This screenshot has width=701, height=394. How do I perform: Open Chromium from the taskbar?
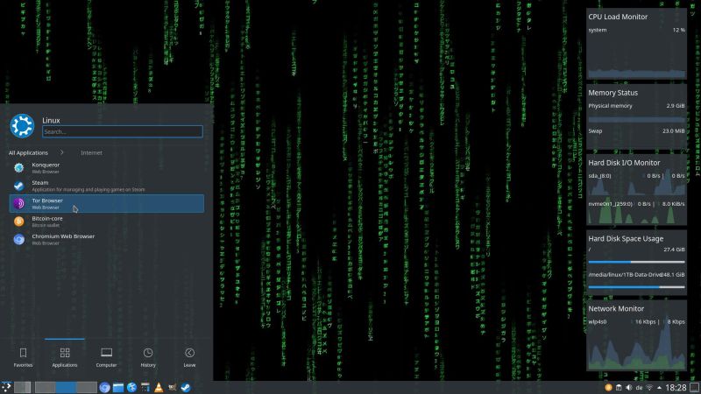pos(104,387)
